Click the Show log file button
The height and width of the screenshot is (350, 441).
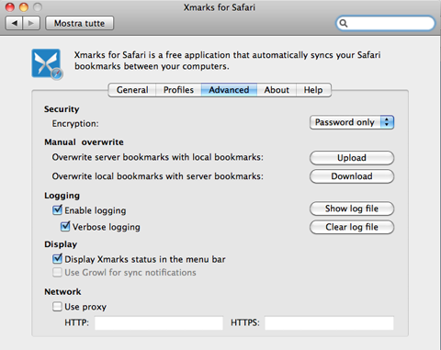click(x=352, y=209)
